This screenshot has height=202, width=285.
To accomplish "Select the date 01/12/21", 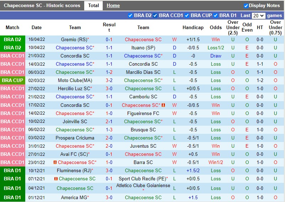I will 37,197.
